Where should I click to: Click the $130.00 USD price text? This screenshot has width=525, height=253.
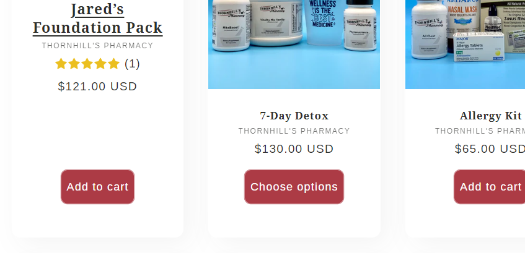point(294,148)
